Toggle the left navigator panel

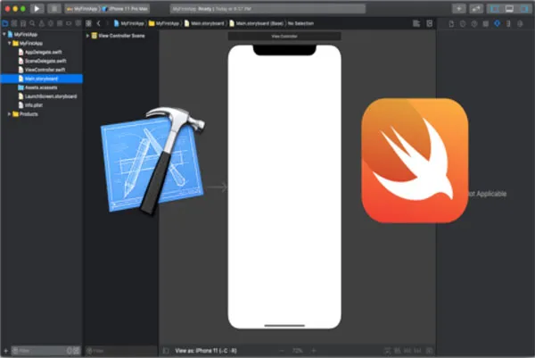[x=496, y=8]
